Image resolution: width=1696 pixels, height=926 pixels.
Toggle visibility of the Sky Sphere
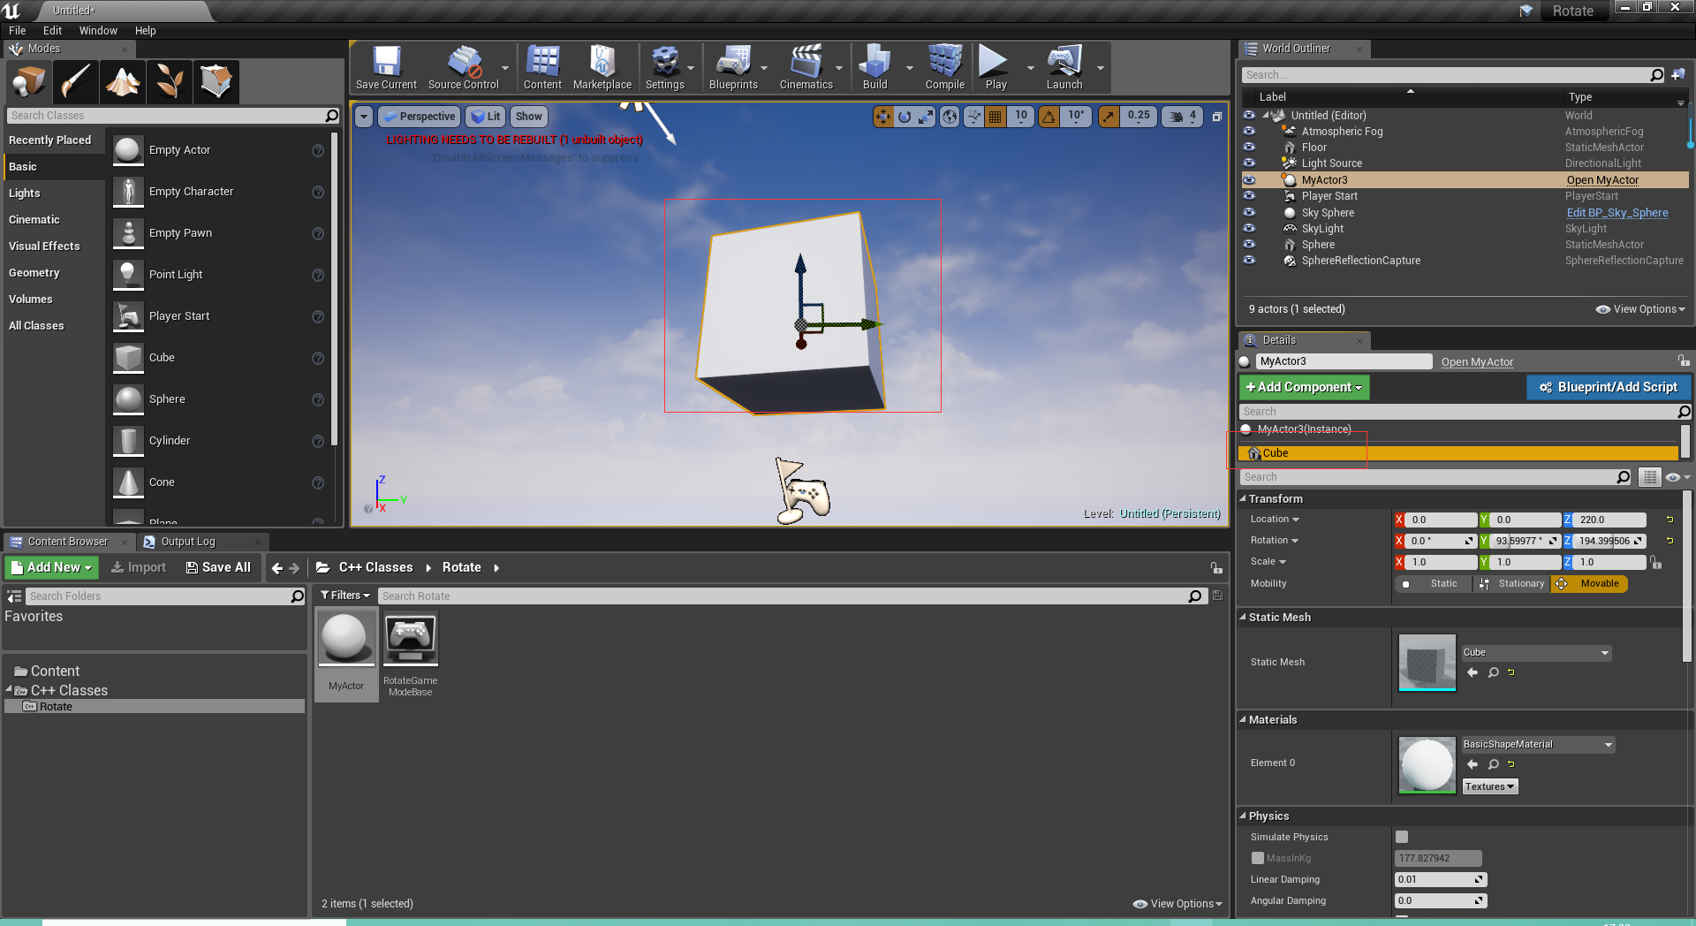pos(1249,212)
